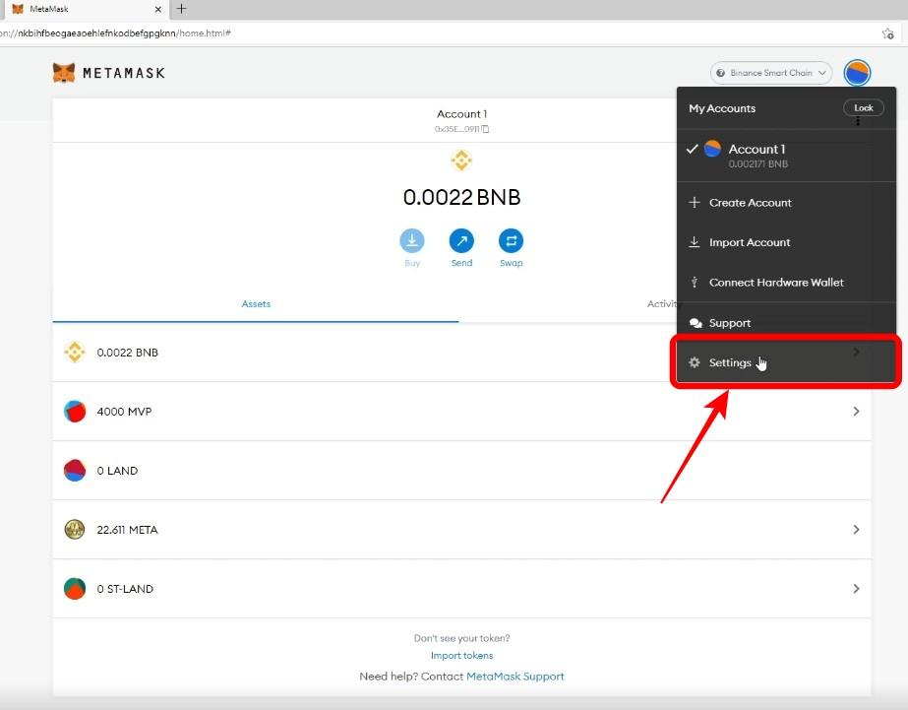Viewport: 908px width, 710px height.
Task: Switch to the Assets tab
Action: tap(256, 303)
